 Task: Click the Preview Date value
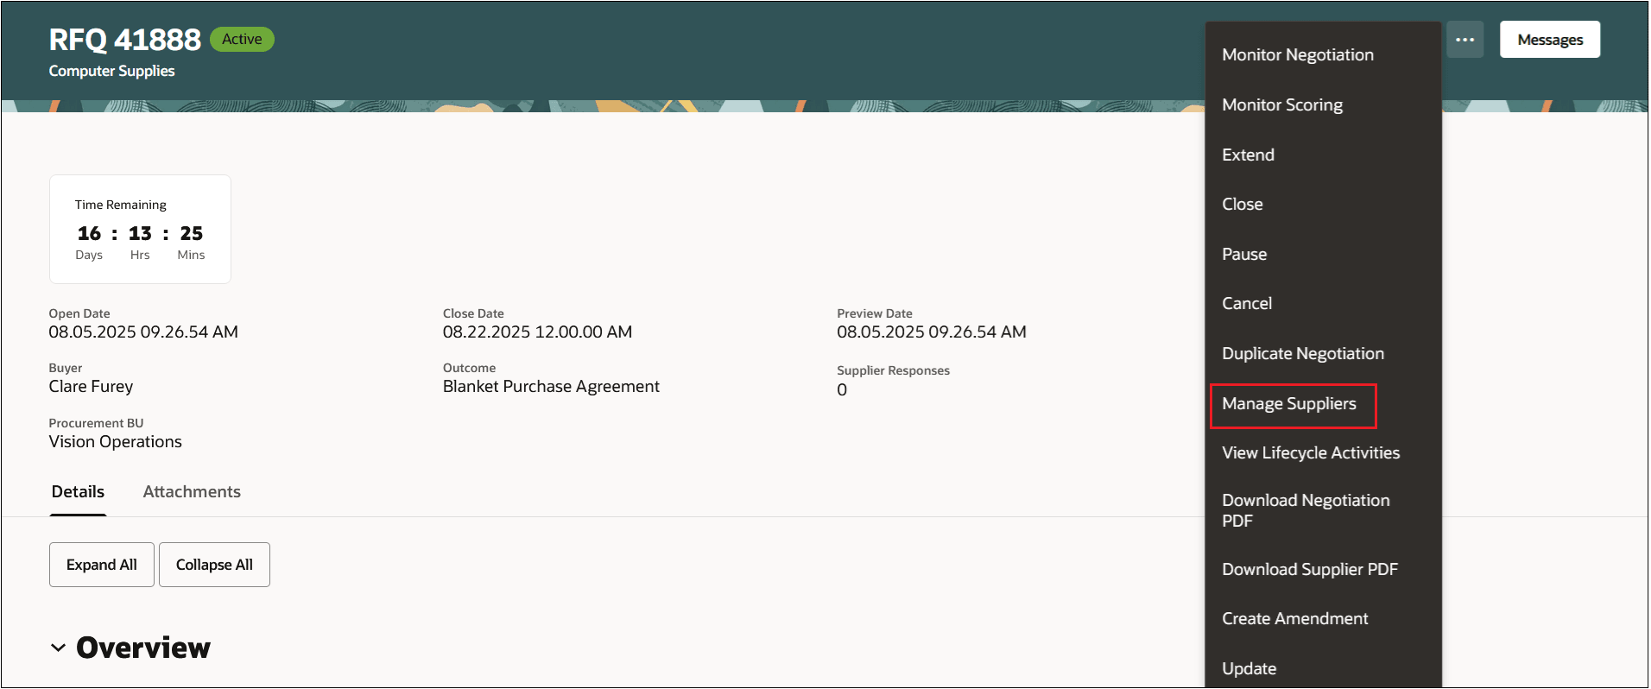(x=932, y=332)
